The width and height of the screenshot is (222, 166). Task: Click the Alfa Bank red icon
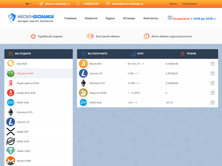pos(11,93)
